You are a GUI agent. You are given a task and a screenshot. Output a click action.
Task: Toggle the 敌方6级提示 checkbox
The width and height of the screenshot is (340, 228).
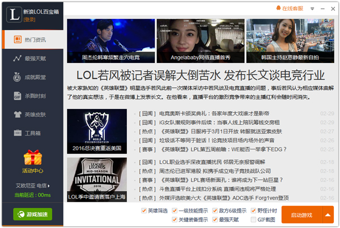pyautogui.click(x=215, y=210)
